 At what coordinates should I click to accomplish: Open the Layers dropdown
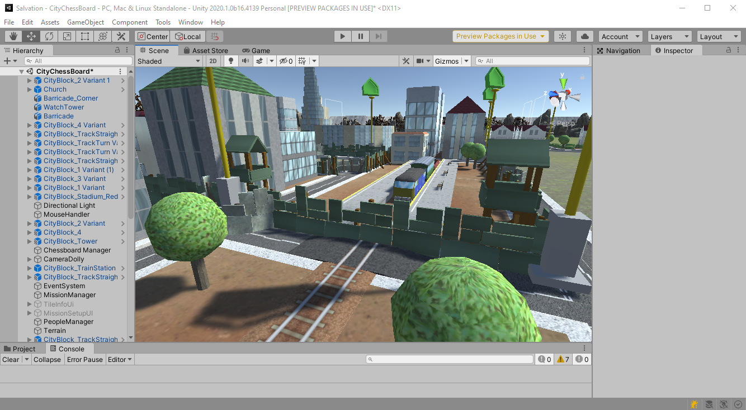coord(669,36)
